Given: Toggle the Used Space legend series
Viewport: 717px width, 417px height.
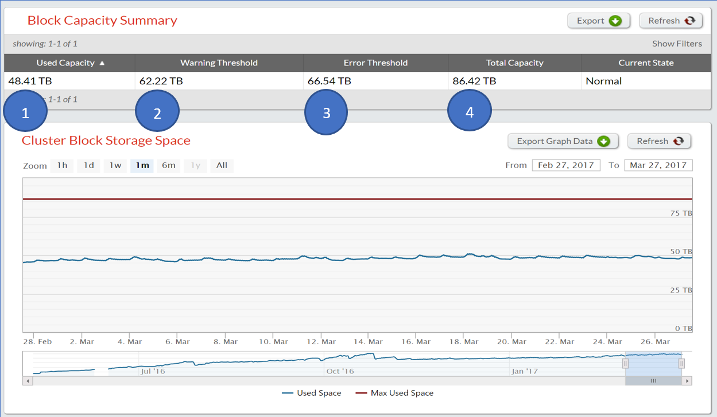Looking at the screenshot, I should [x=312, y=393].
